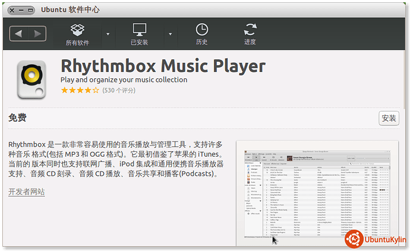Image resolution: width=410 pixels, height=251 pixels.
Task: Click 'Play and organize your music collection' subtitle
Action: click(x=124, y=80)
